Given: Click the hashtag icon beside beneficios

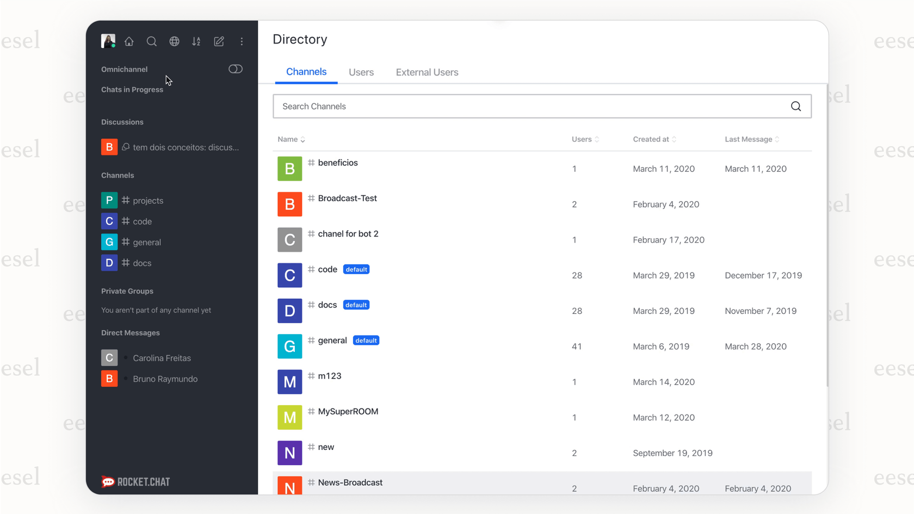Looking at the screenshot, I should coord(310,162).
